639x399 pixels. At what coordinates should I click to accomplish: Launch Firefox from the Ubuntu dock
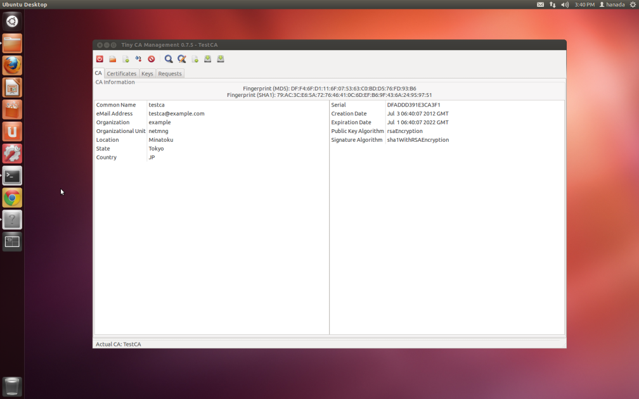coord(12,65)
